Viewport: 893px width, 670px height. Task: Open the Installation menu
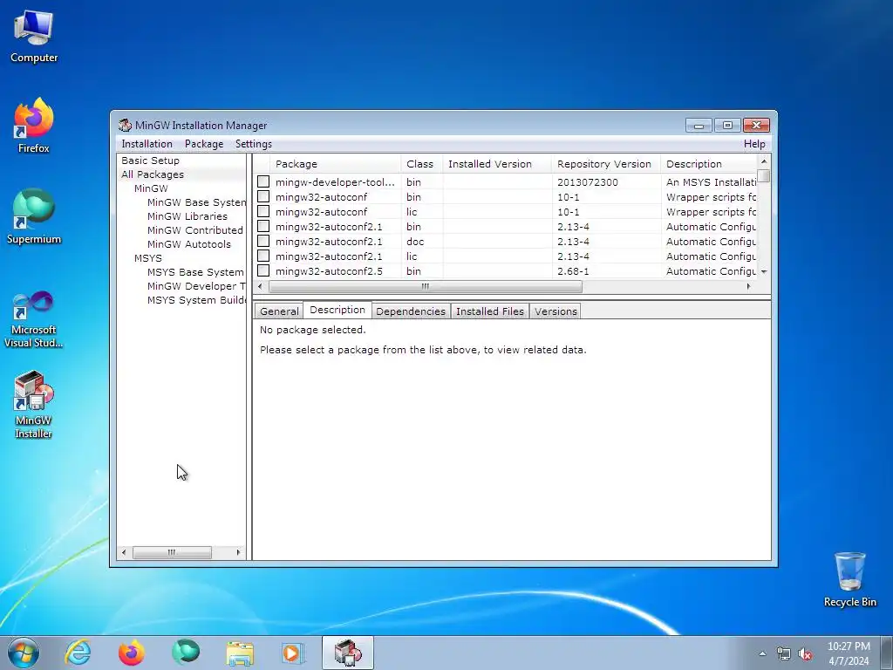click(147, 144)
